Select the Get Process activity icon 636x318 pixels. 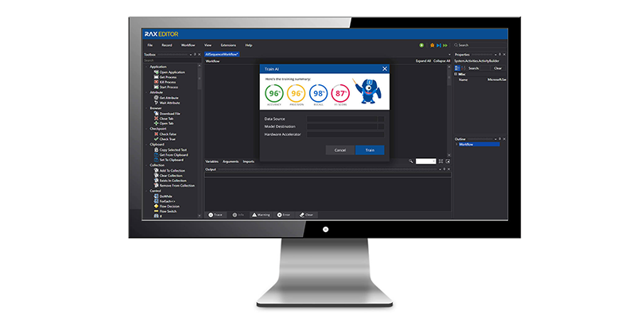(156, 77)
